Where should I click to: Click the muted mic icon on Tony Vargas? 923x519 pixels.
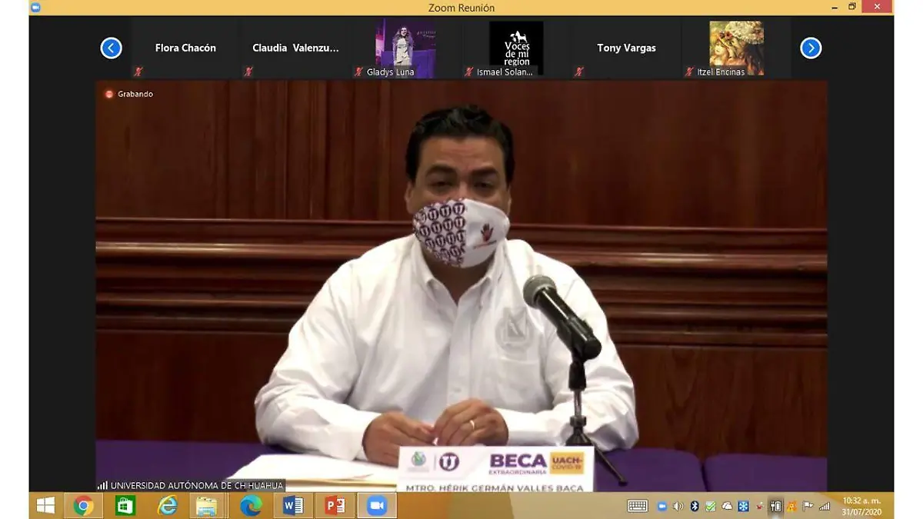[x=579, y=72]
